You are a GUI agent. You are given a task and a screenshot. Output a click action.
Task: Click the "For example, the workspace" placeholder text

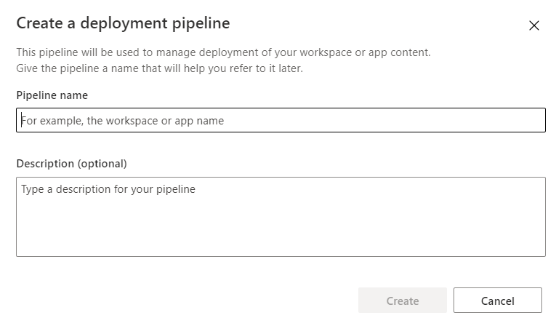(x=122, y=121)
